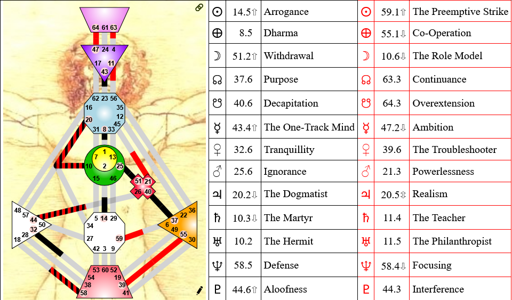Click gate 59 in the Sacral center
The width and height of the screenshot is (512, 300).
119,239
